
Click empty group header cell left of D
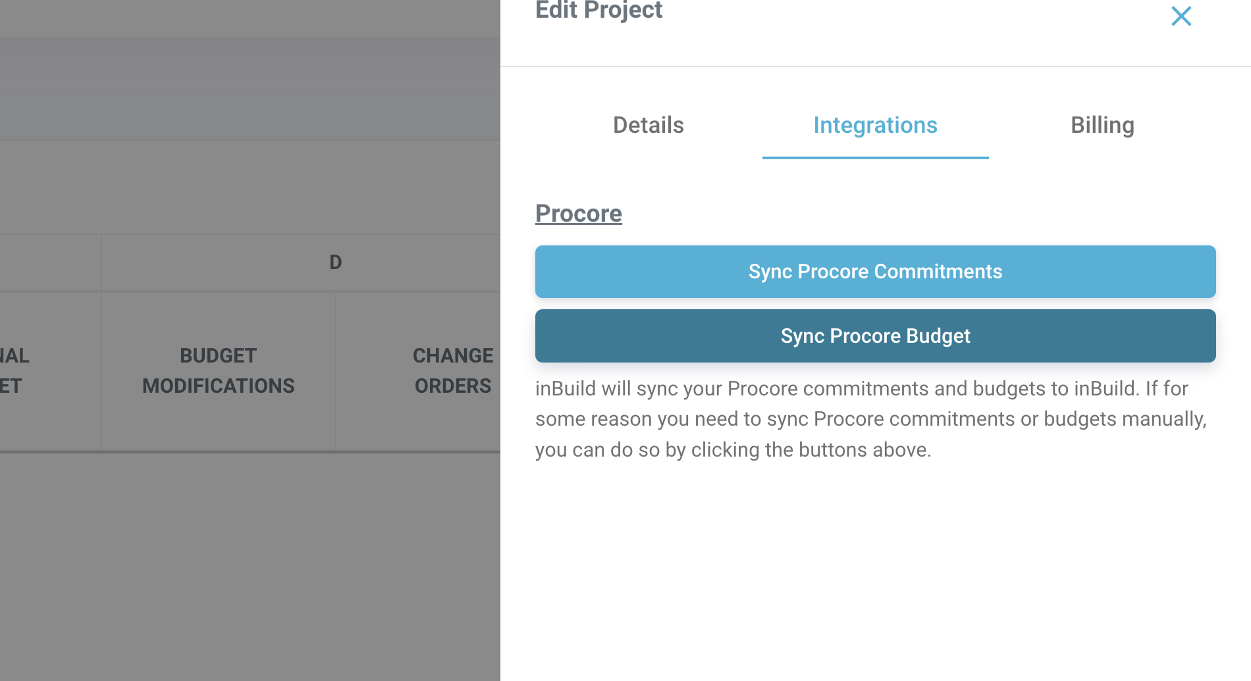[x=50, y=263]
